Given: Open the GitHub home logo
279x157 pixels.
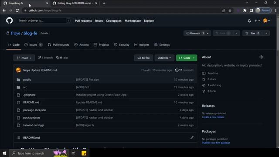Looking at the screenshot, I should tap(9, 20).
